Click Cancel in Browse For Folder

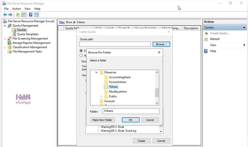(150, 120)
